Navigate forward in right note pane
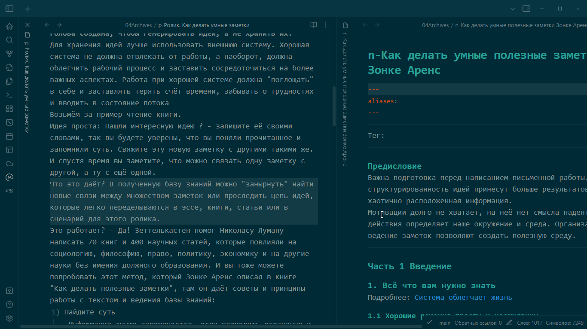Screen dimensions: 587x329 377,25
